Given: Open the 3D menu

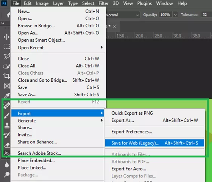Looking at the screenshot, I should point(116,3).
